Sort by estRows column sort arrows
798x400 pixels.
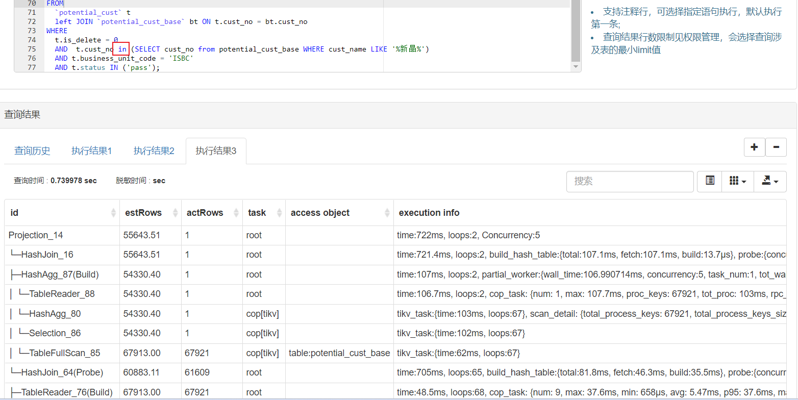[175, 213]
